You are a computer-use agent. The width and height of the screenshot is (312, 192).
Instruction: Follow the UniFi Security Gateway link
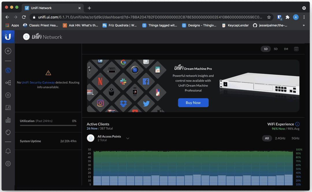click(38, 82)
